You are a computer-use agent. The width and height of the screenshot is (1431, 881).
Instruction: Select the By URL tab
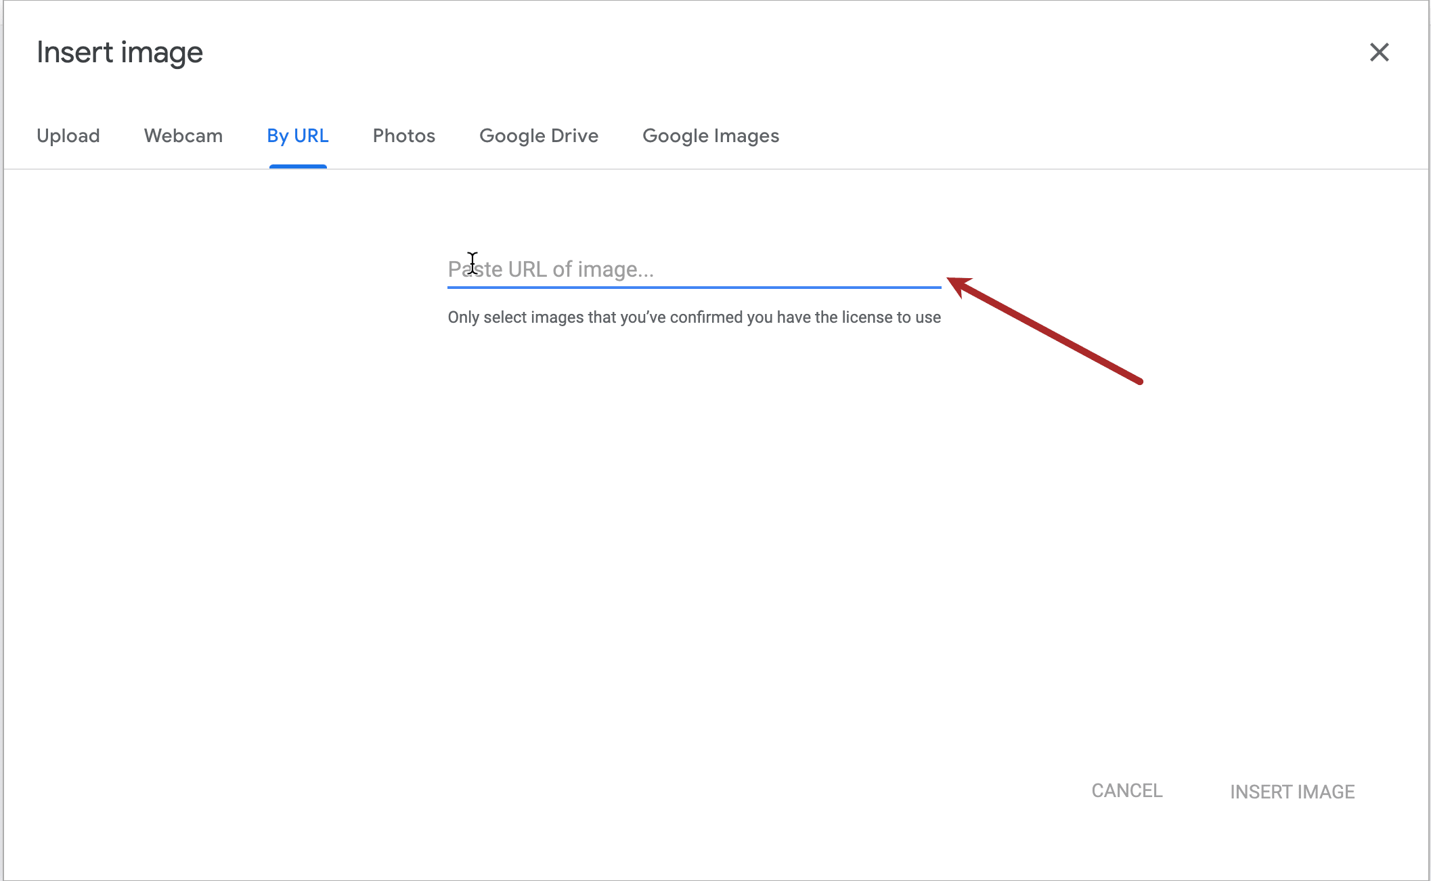tap(298, 136)
